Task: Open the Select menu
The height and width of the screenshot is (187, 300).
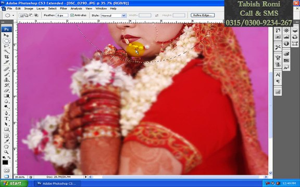Action: click(52, 9)
